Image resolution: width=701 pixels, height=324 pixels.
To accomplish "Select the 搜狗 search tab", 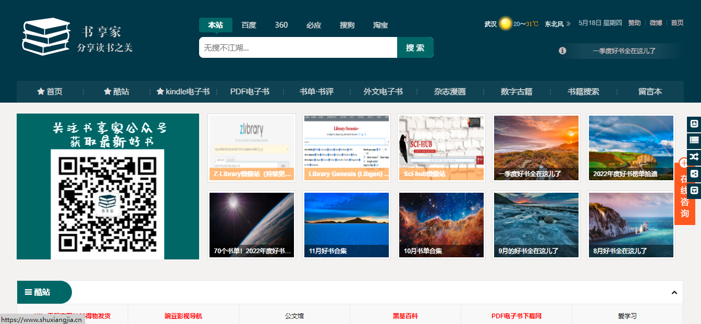I will [x=347, y=25].
